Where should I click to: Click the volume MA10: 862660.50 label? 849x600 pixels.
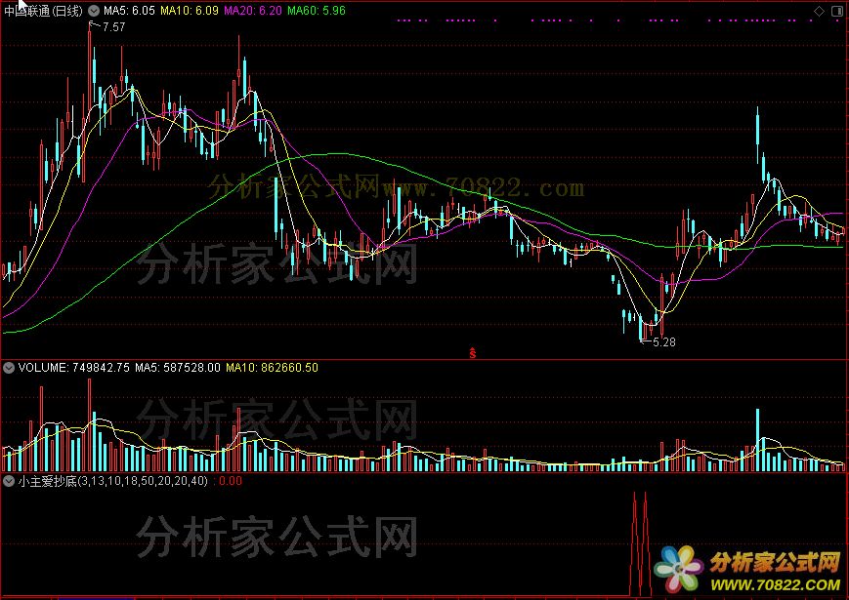click(272, 368)
